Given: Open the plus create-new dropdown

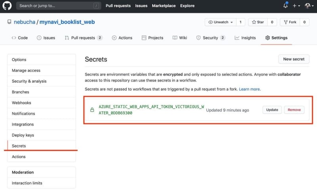Looking at the screenshot, I should click(296, 6).
